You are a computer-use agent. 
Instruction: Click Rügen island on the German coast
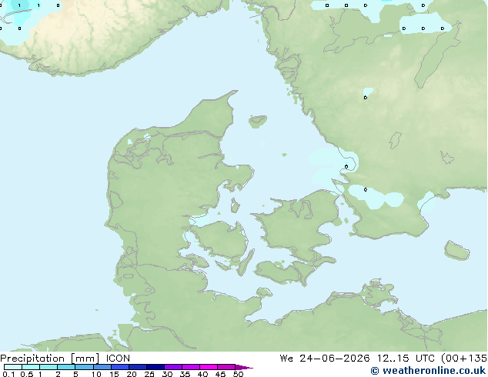(x=379, y=292)
